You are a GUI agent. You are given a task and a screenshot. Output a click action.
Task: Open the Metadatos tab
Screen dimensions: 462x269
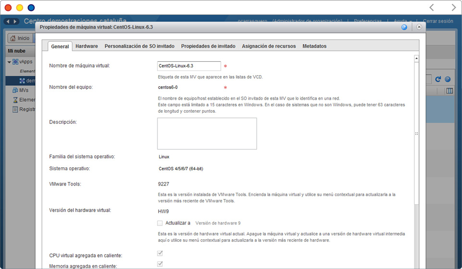click(x=314, y=46)
